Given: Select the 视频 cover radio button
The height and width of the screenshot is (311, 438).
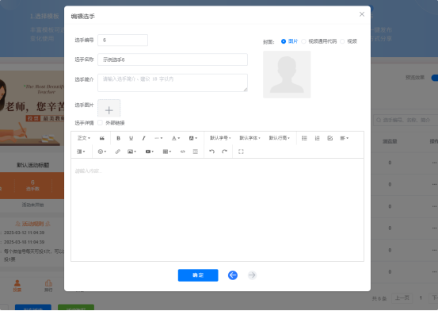Looking at the screenshot, I should click(342, 41).
